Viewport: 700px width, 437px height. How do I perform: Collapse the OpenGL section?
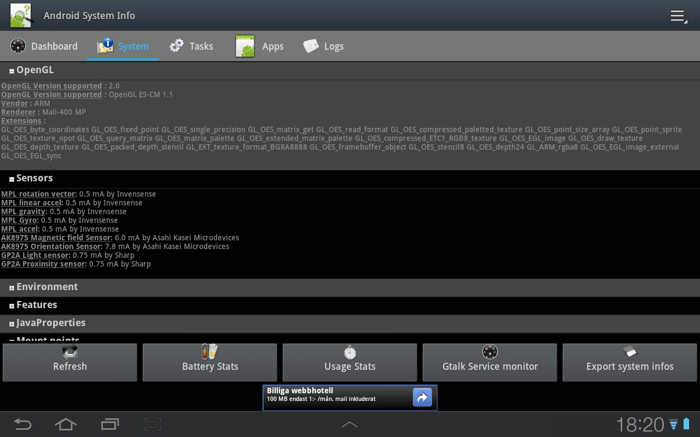(x=350, y=70)
